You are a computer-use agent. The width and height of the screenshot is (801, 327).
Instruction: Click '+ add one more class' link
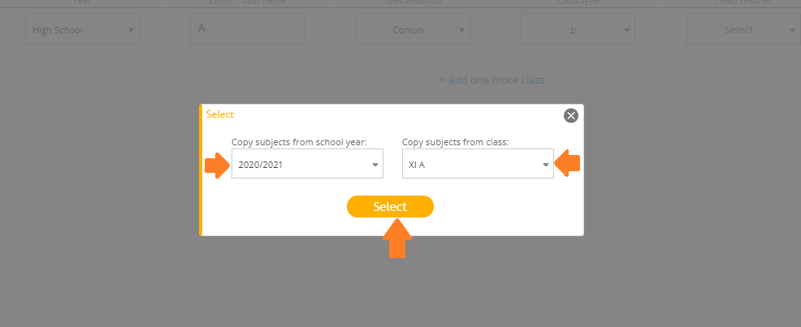pos(492,80)
